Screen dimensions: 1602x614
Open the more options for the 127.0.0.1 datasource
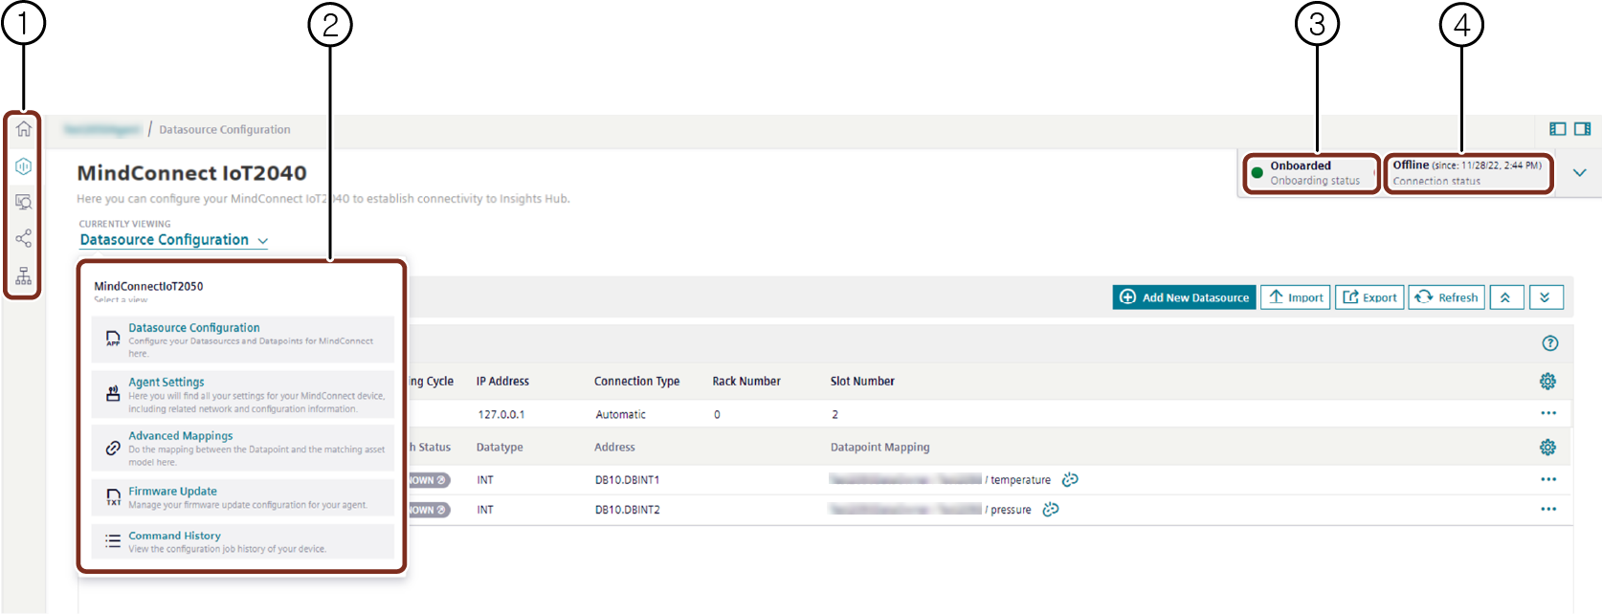[x=1548, y=413]
